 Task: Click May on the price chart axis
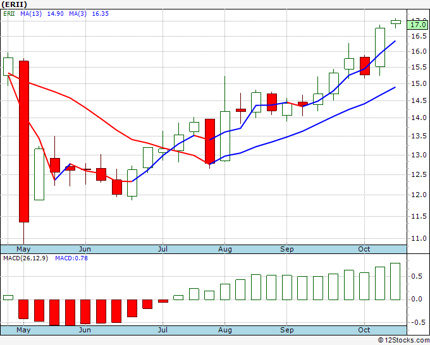click(x=23, y=250)
